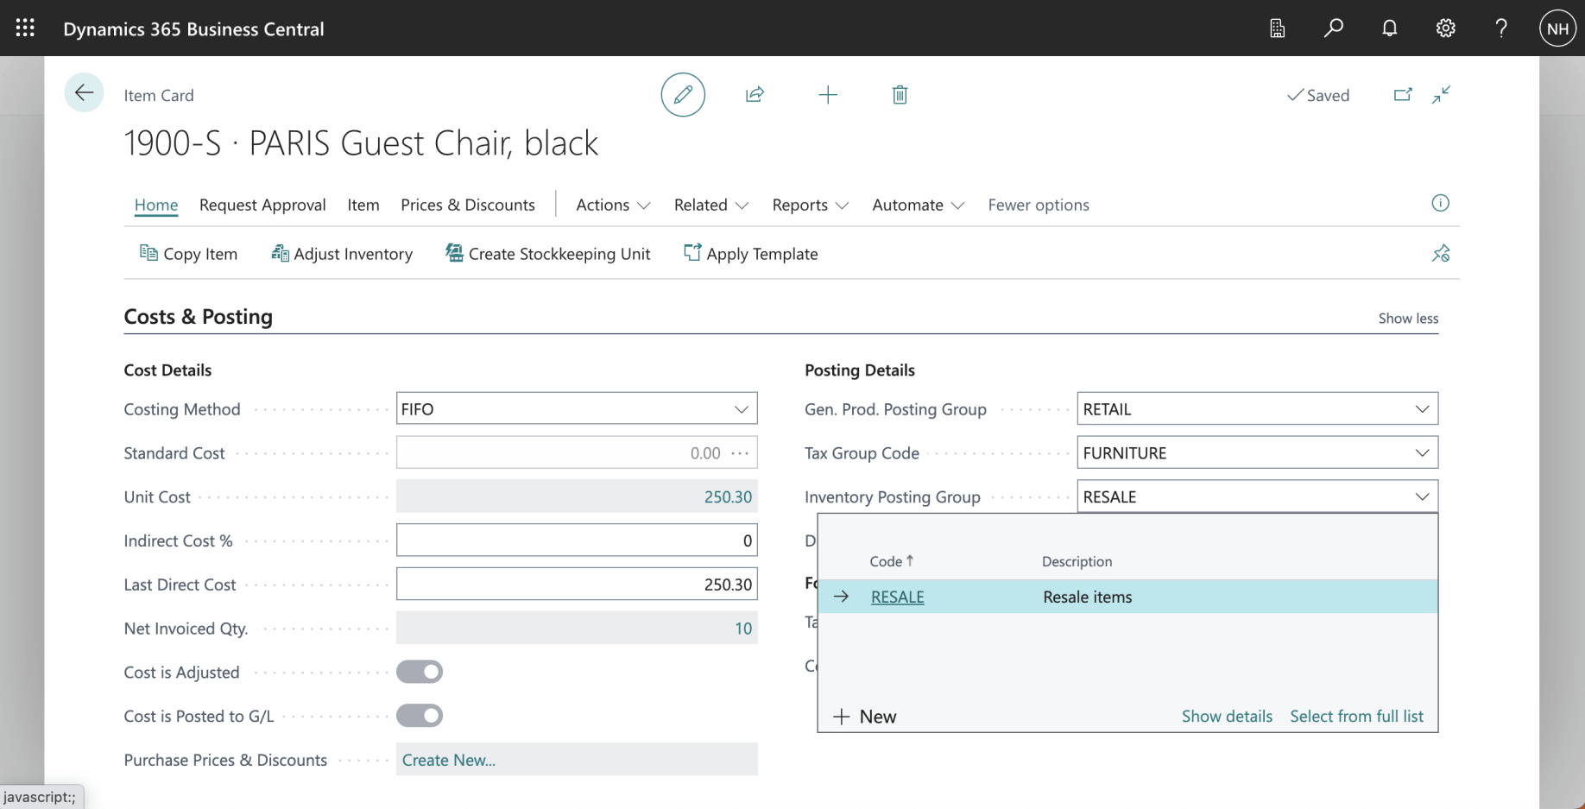This screenshot has height=809, width=1585.
Task: Select the RESALE code link in lookup
Action: tap(897, 597)
